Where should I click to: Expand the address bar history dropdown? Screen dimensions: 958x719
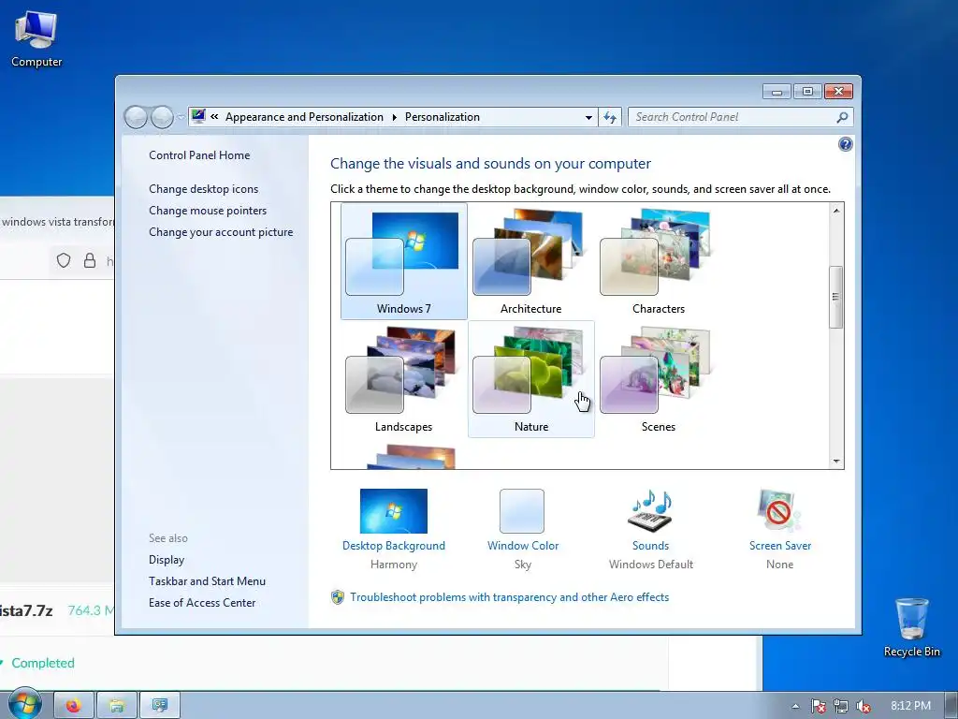588,117
